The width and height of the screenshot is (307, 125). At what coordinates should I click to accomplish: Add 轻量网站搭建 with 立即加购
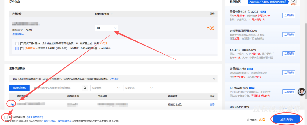(x=289, y=73)
